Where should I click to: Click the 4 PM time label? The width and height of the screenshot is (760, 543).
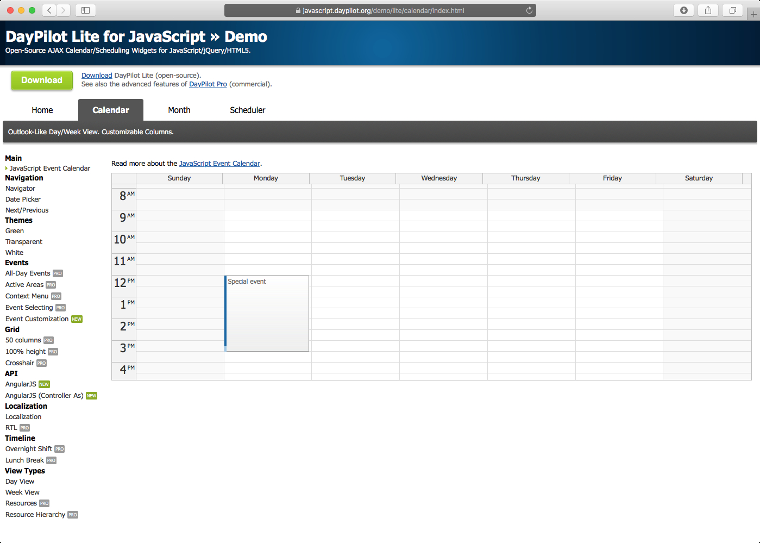click(124, 371)
